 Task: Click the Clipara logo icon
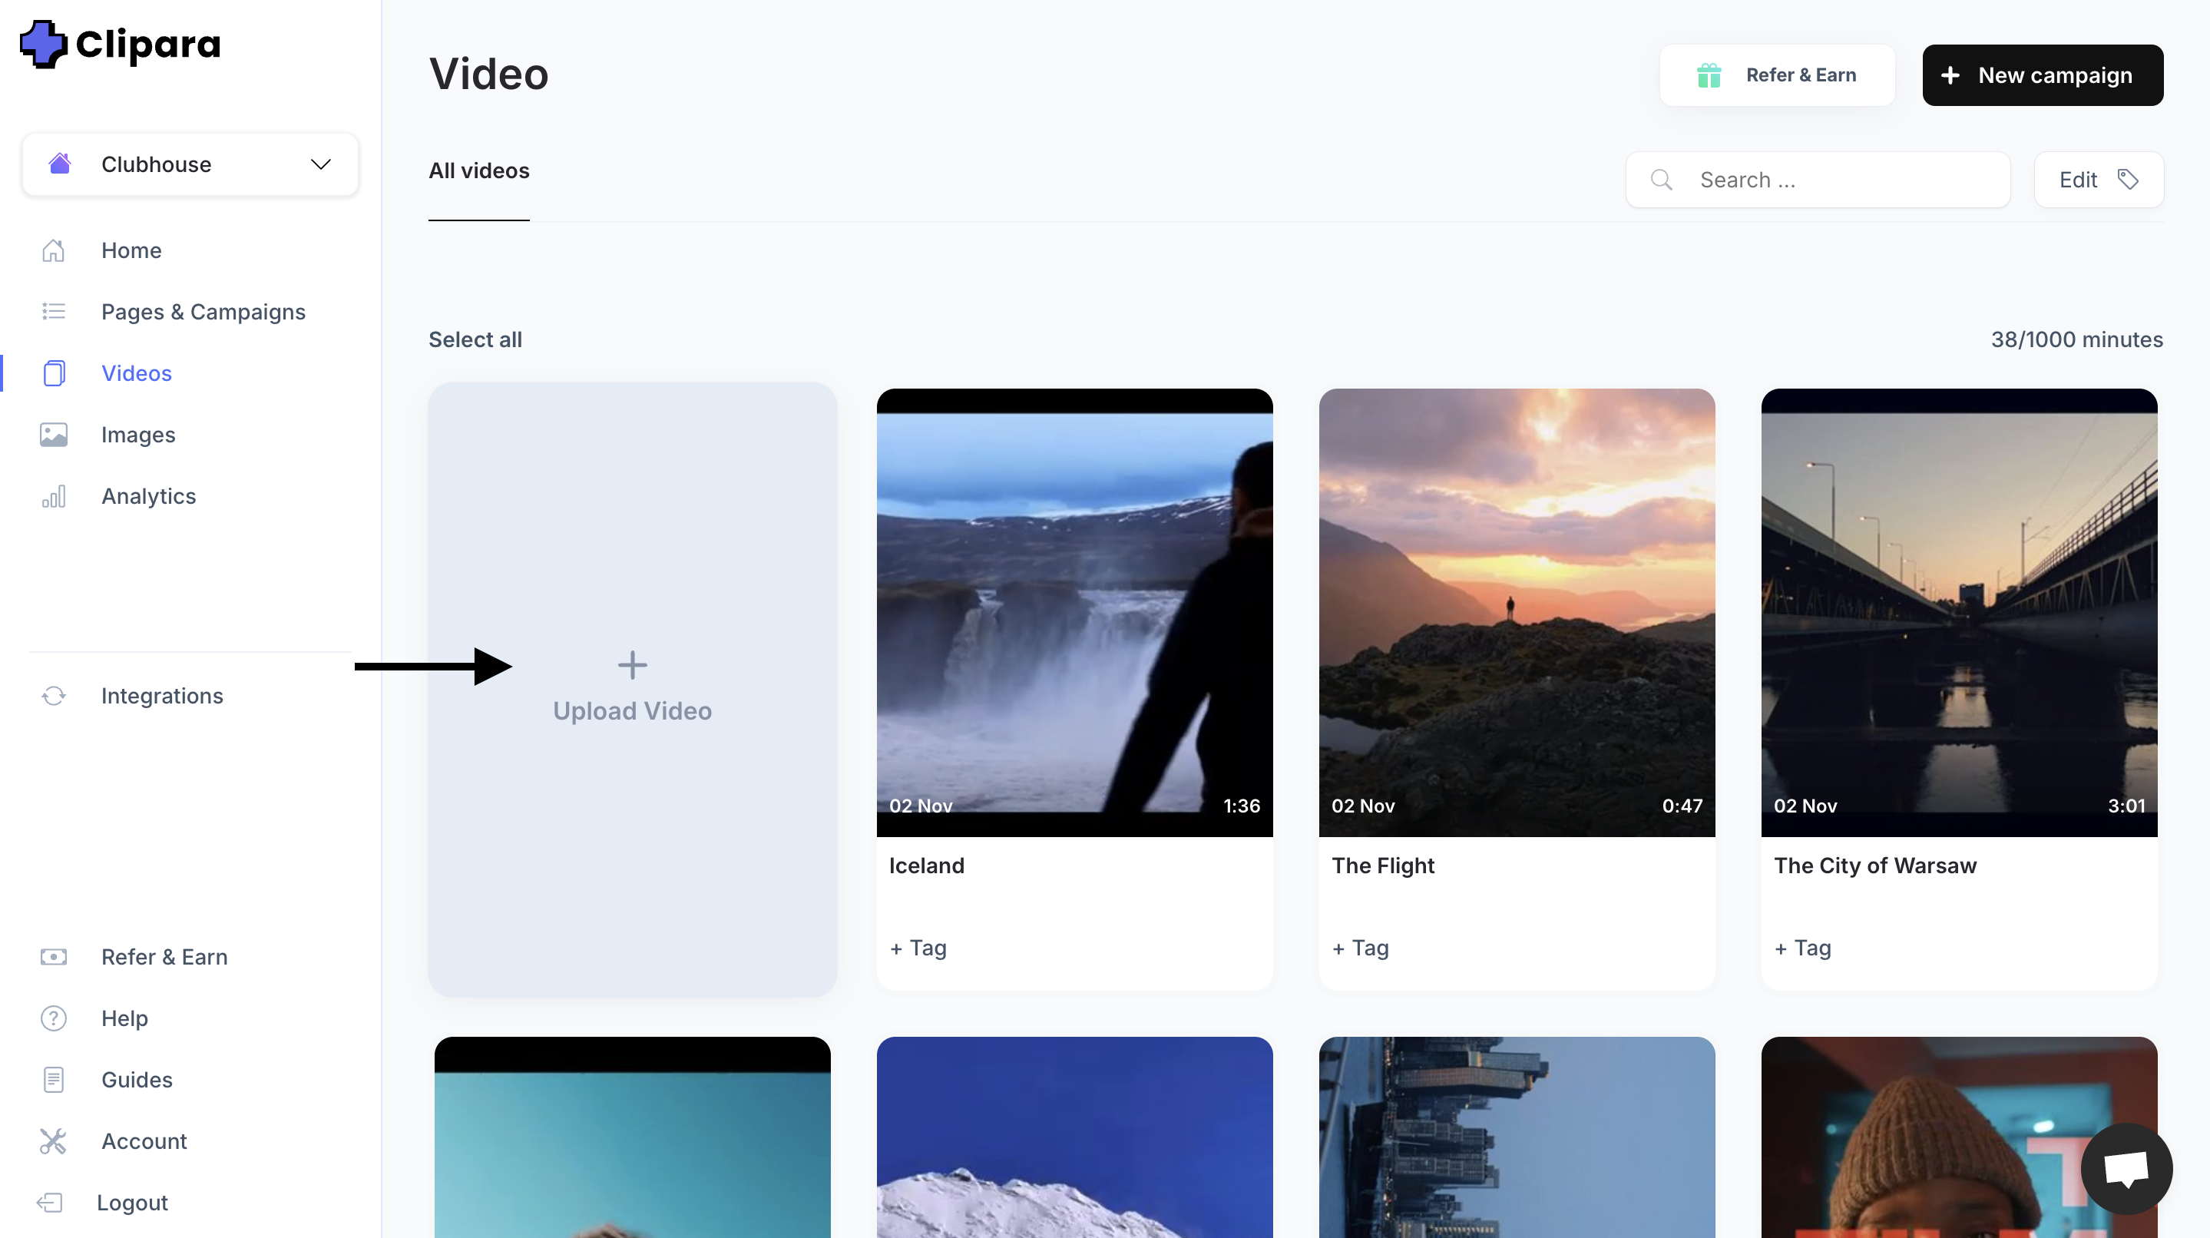click(43, 44)
